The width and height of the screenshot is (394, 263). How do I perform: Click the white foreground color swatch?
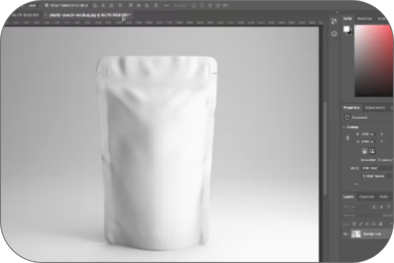(346, 29)
